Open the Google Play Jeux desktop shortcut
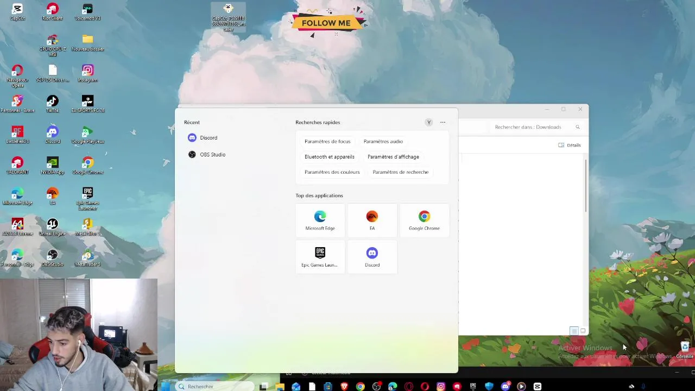The width and height of the screenshot is (695, 391). click(x=87, y=135)
